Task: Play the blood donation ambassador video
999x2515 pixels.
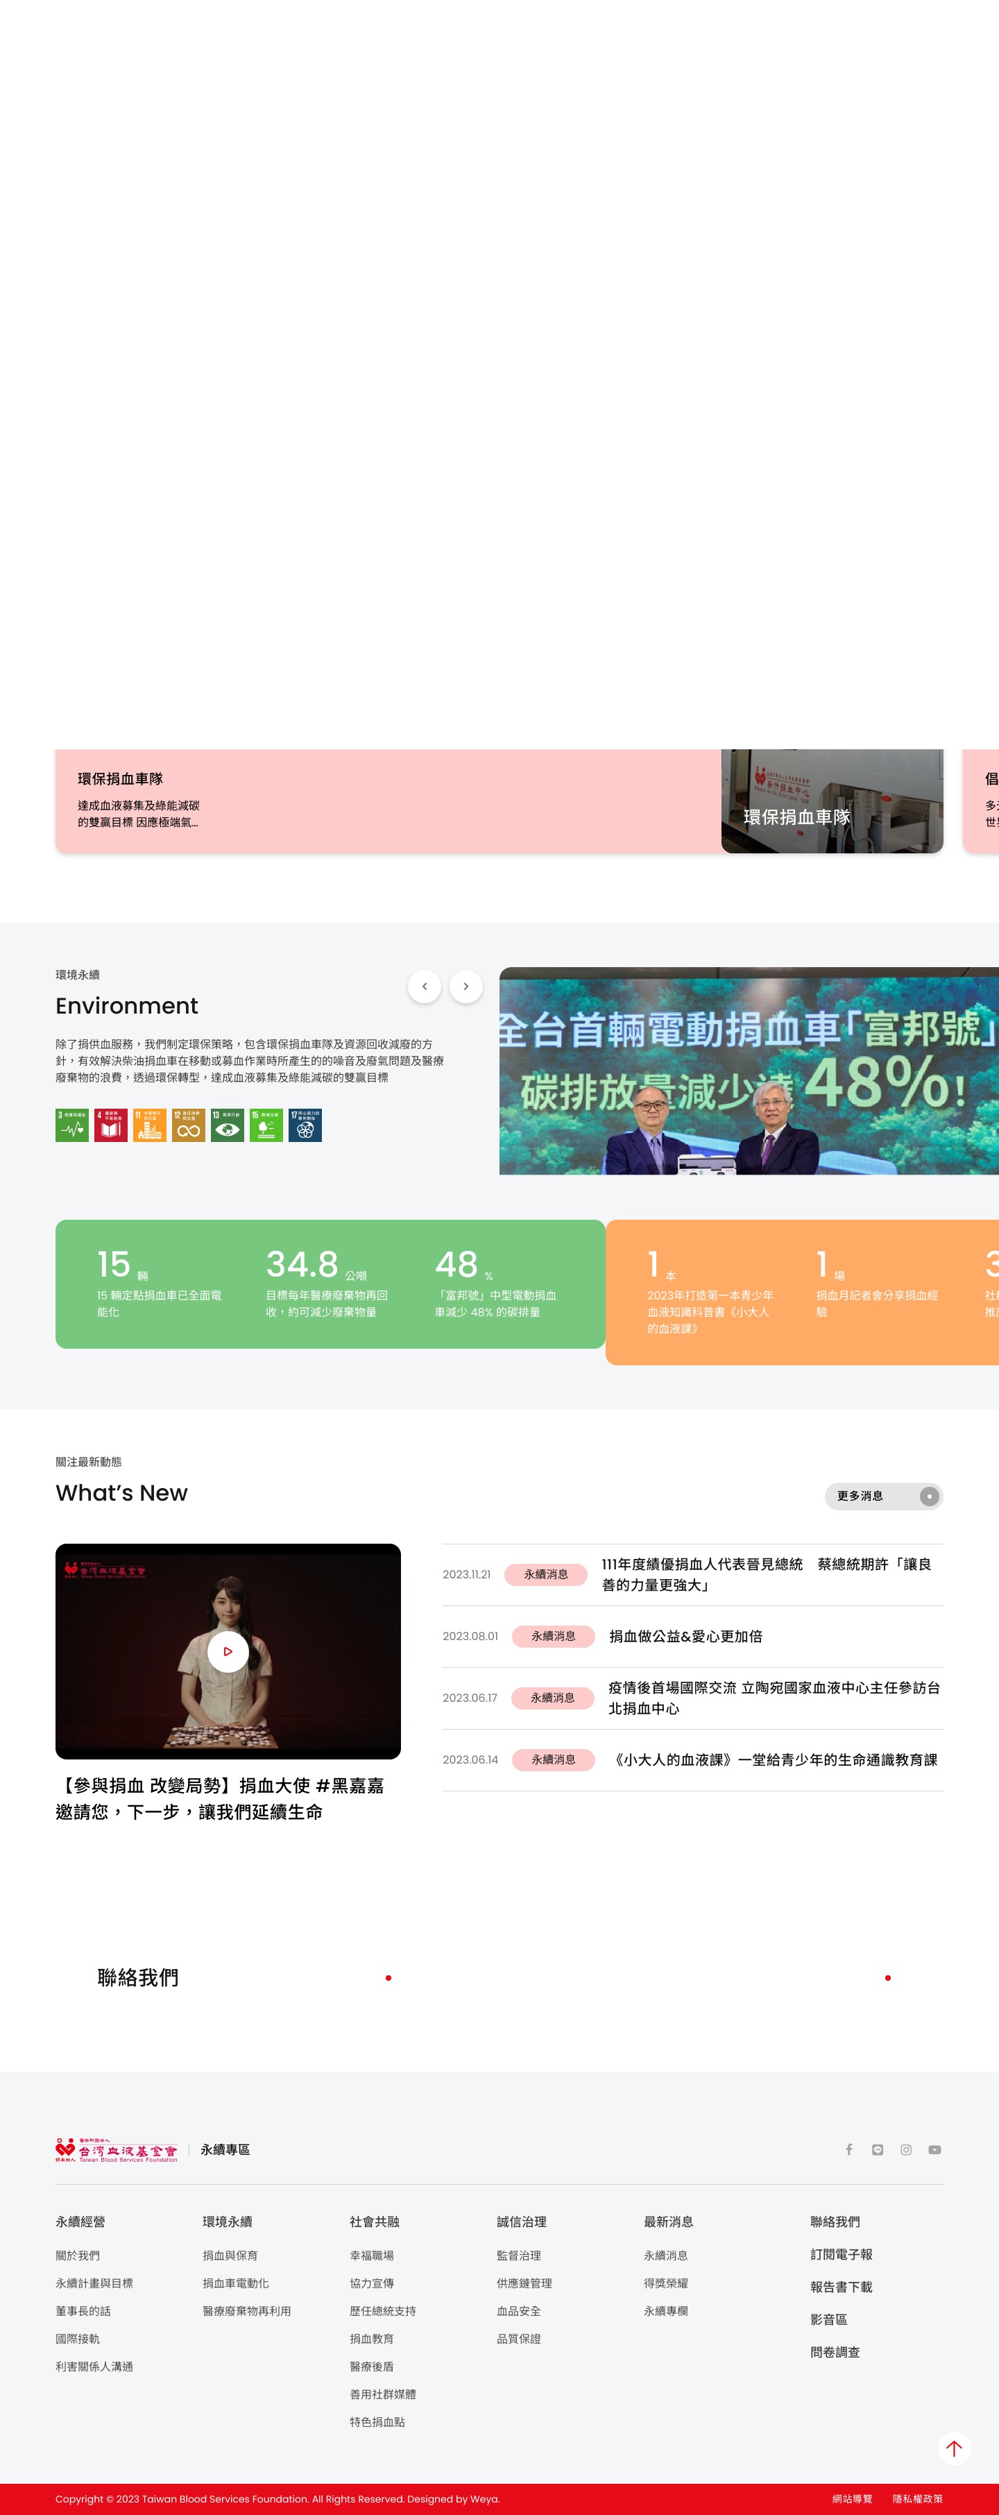Action: (x=228, y=1651)
